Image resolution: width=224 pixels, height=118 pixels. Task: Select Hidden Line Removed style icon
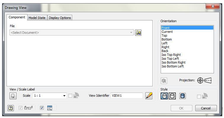(172, 96)
